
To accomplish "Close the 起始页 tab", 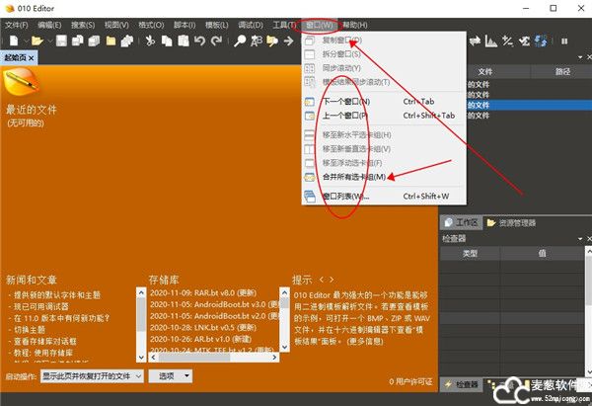I will 32,58.
